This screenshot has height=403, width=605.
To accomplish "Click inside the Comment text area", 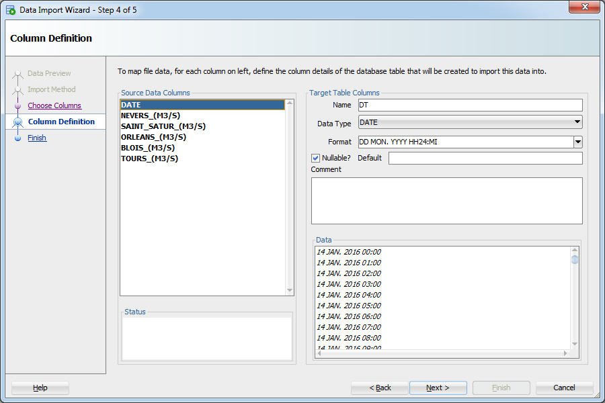I will coord(446,200).
